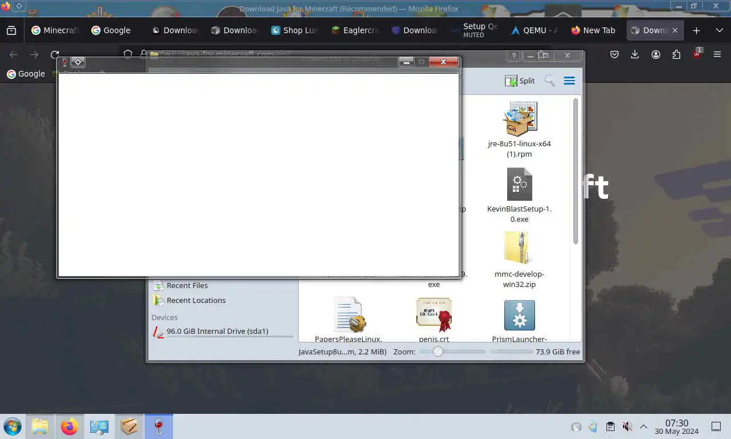Click the show desktop button
Viewport: 731px width, 439px height.
(716, 426)
